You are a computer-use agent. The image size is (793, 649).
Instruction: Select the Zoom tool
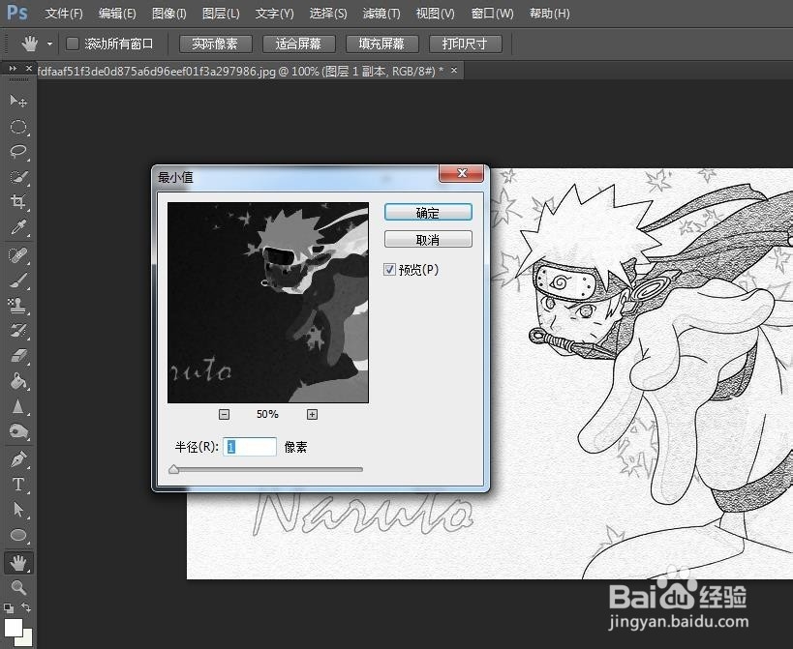(18, 587)
